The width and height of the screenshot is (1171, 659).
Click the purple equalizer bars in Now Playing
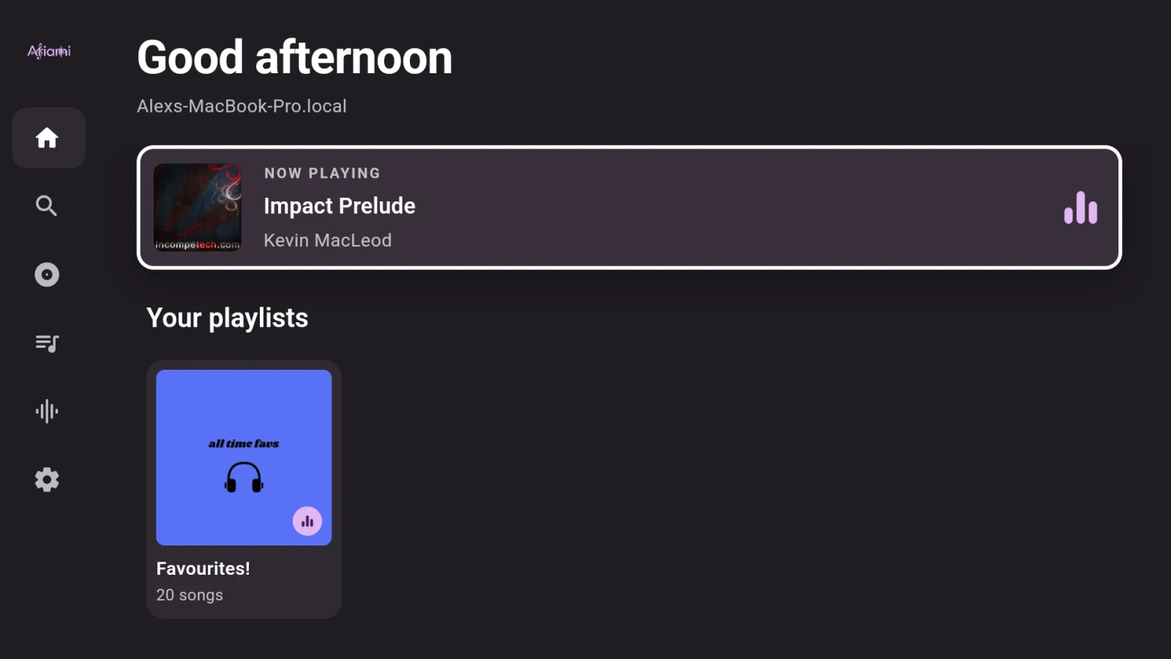[1081, 208]
